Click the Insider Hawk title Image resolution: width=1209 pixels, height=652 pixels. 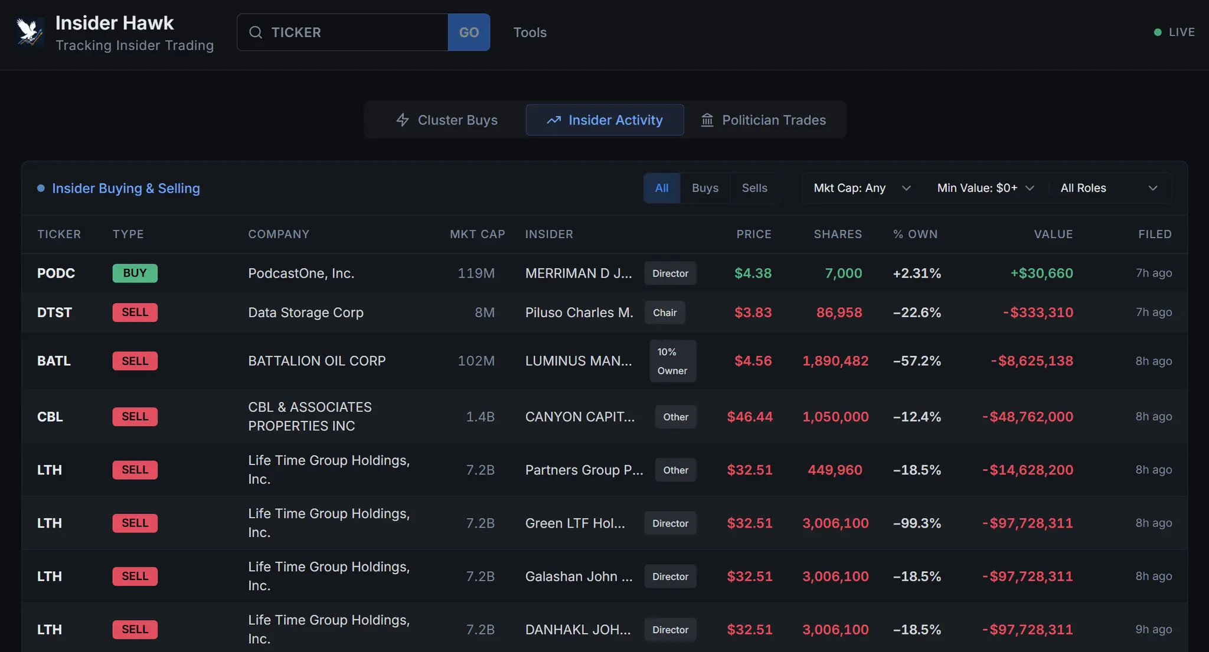click(115, 23)
